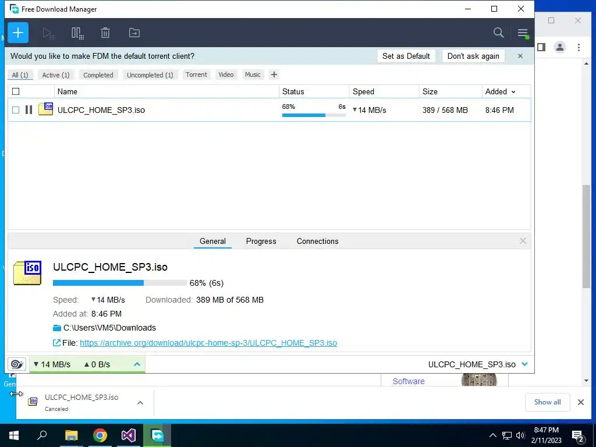Click the 0 B/s upload speed indicator
This screenshot has height=447, width=596.
click(x=97, y=364)
